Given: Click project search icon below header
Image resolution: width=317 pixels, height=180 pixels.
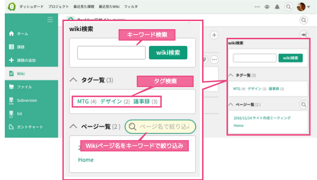Looking at the screenshot, I should (304, 20).
